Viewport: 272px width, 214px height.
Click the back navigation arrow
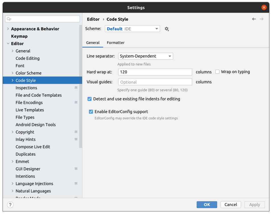click(x=254, y=19)
